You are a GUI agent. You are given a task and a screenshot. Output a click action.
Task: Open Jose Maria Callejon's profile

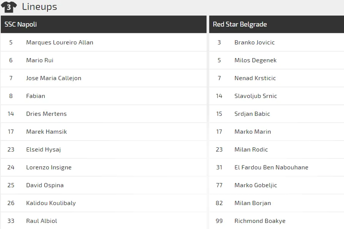(54, 78)
